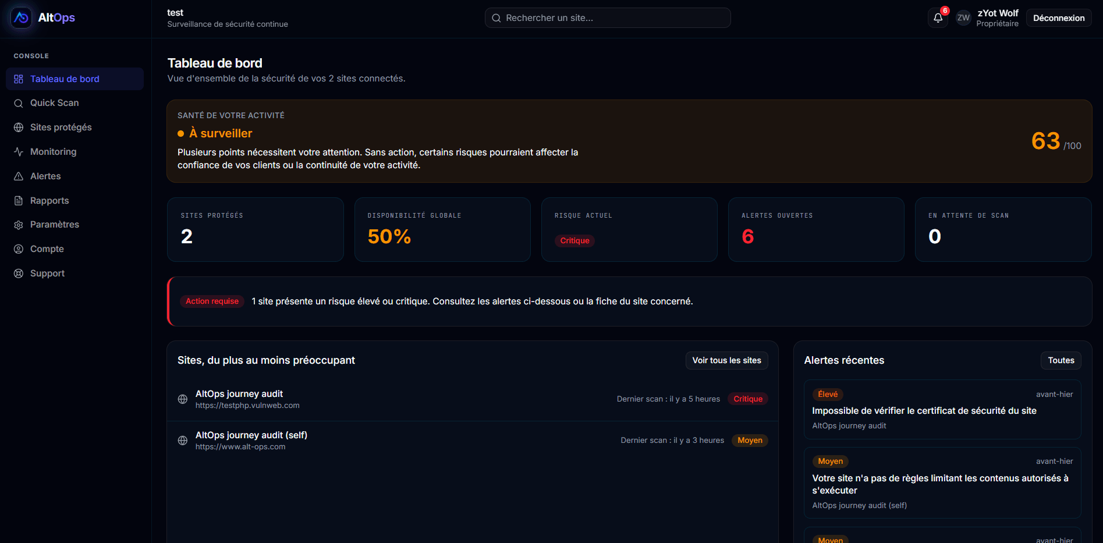This screenshot has height=543, width=1103.
Task: Click the Compte user icon
Action: pos(19,249)
